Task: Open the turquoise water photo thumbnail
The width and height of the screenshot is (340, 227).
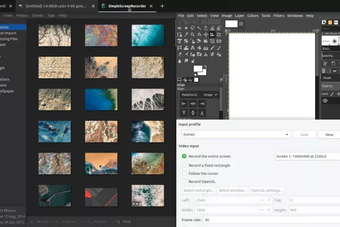Action: (148, 35)
